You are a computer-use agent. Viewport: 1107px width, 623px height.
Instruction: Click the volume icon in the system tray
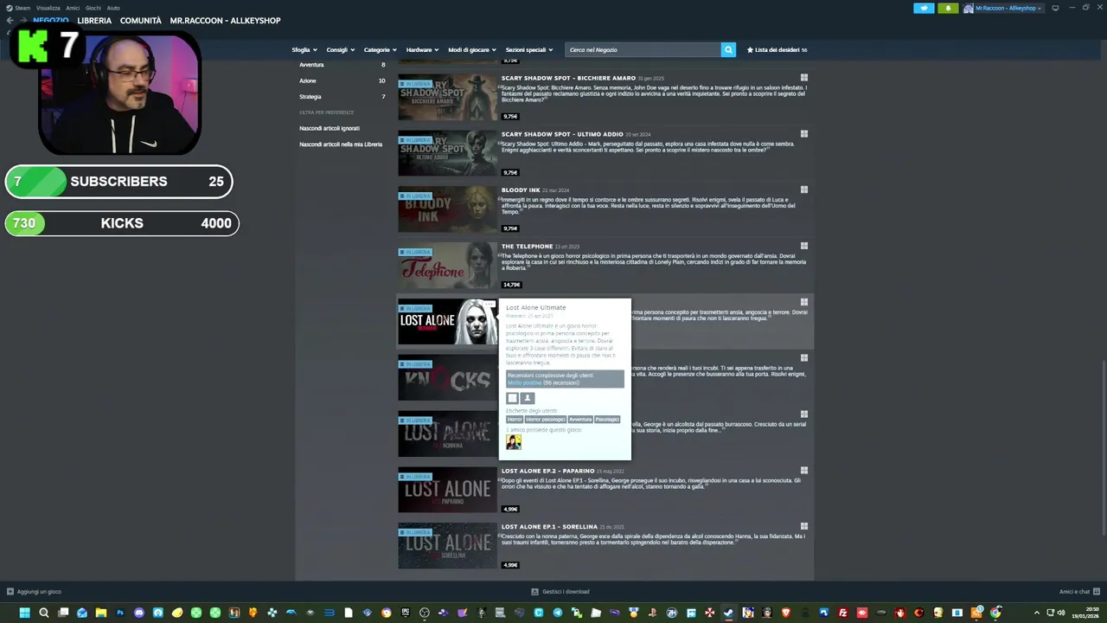point(1060,613)
